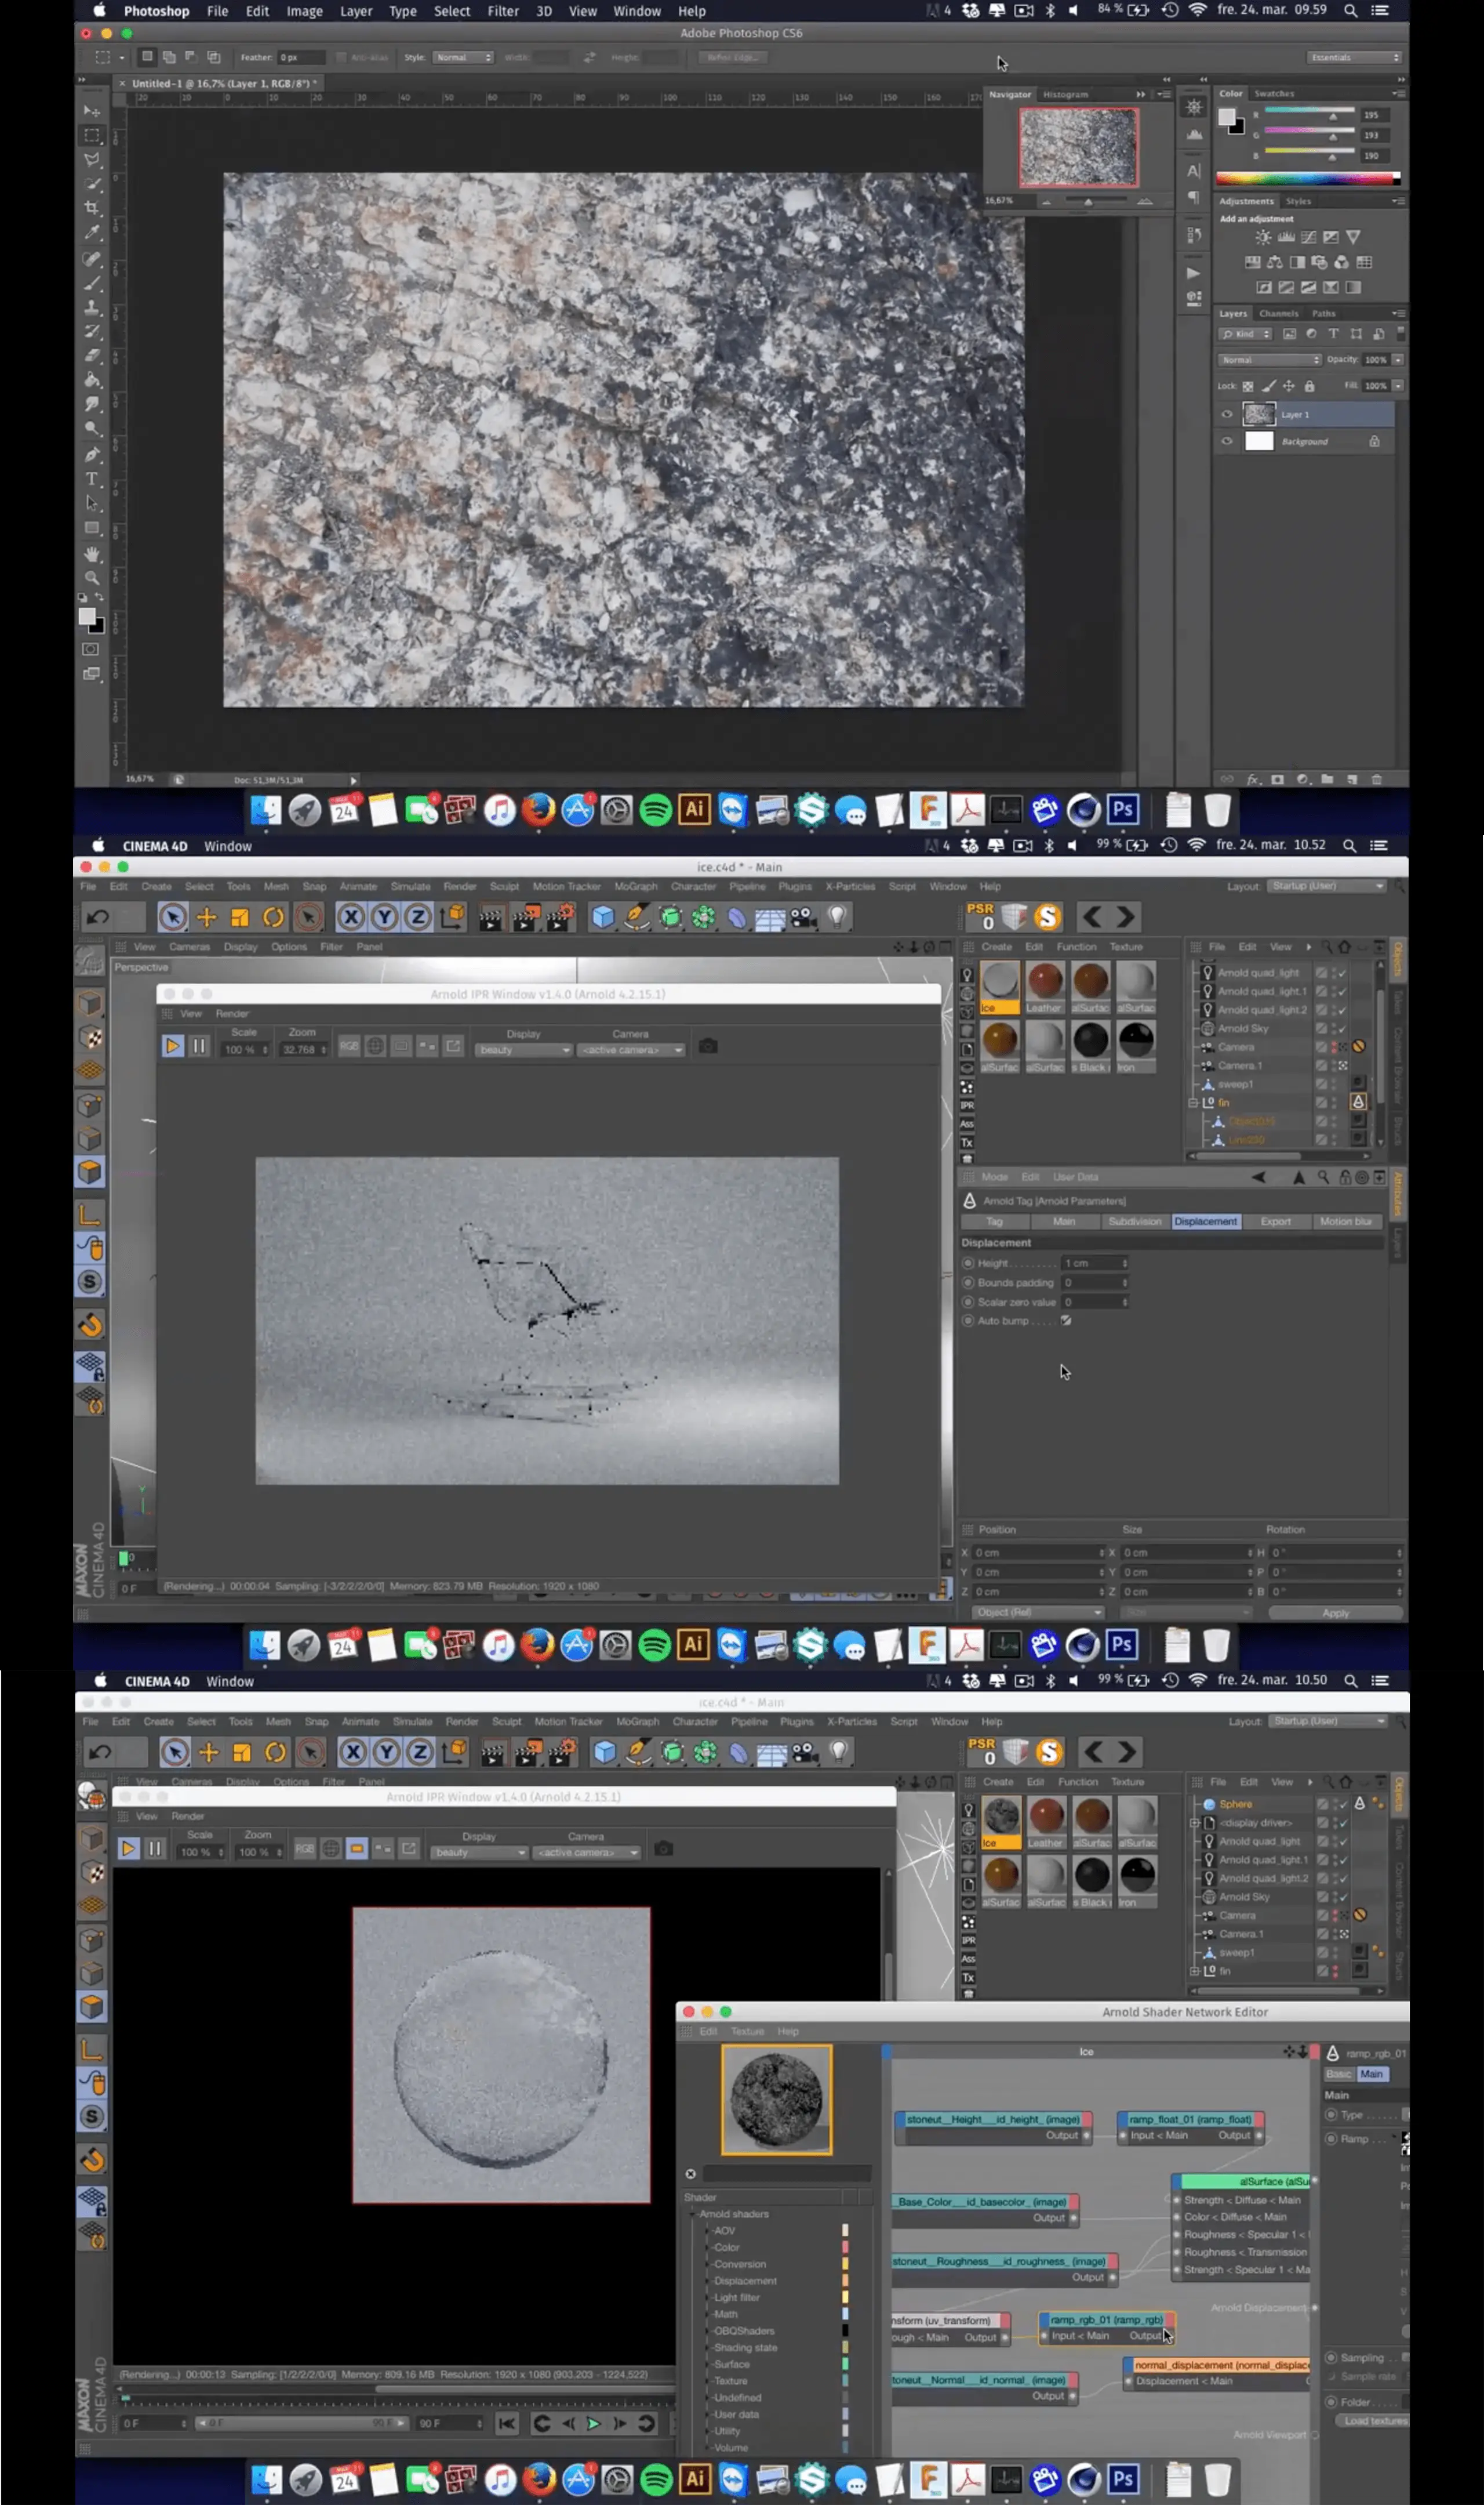
Task: Toggle the Anti-alias checkbox in options bar
Action: pos(341,57)
